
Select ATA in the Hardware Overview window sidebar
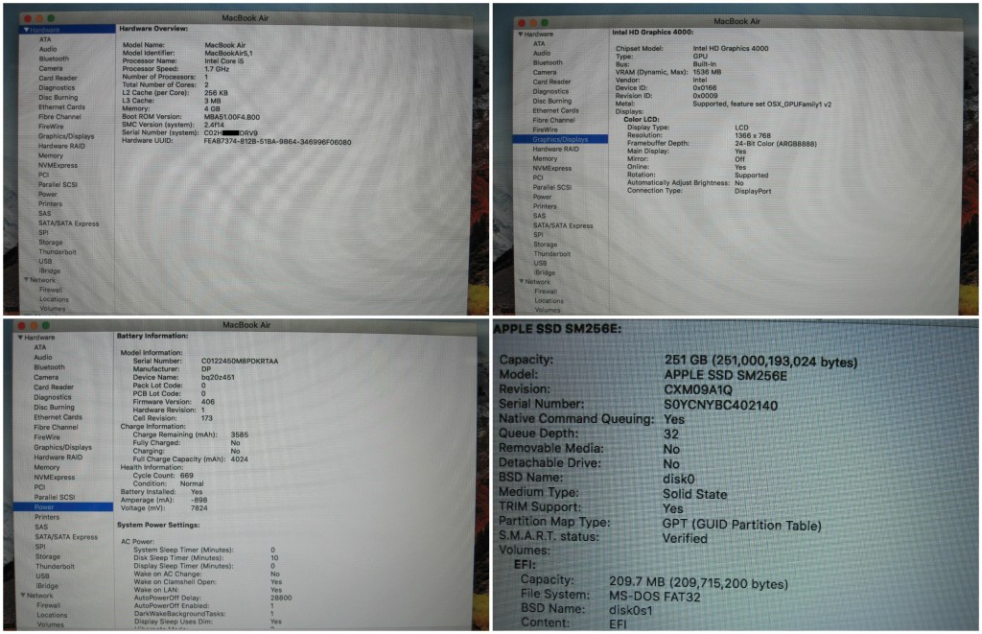[x=45, y=39]
